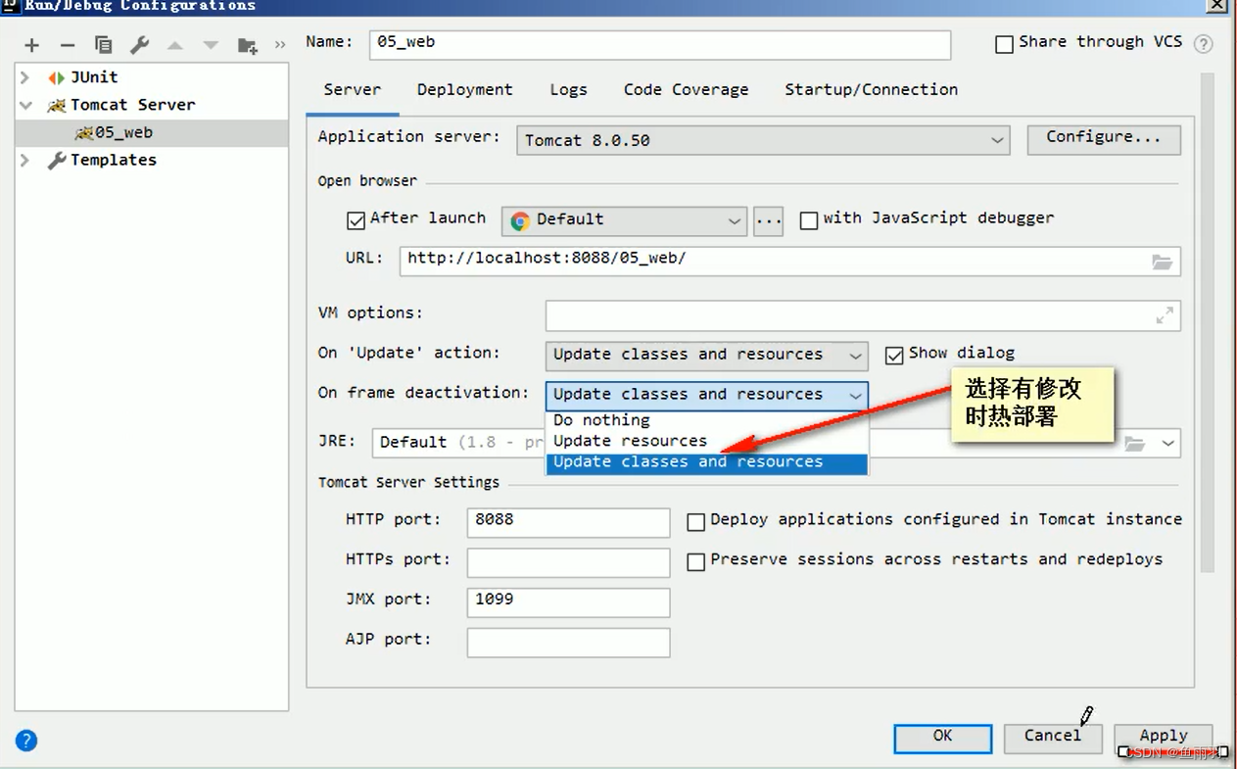Viewport: 1237px width, 769px height.
Task: Focus HTTPs port field
Action: pyautogui.click(x=568, y=562)
